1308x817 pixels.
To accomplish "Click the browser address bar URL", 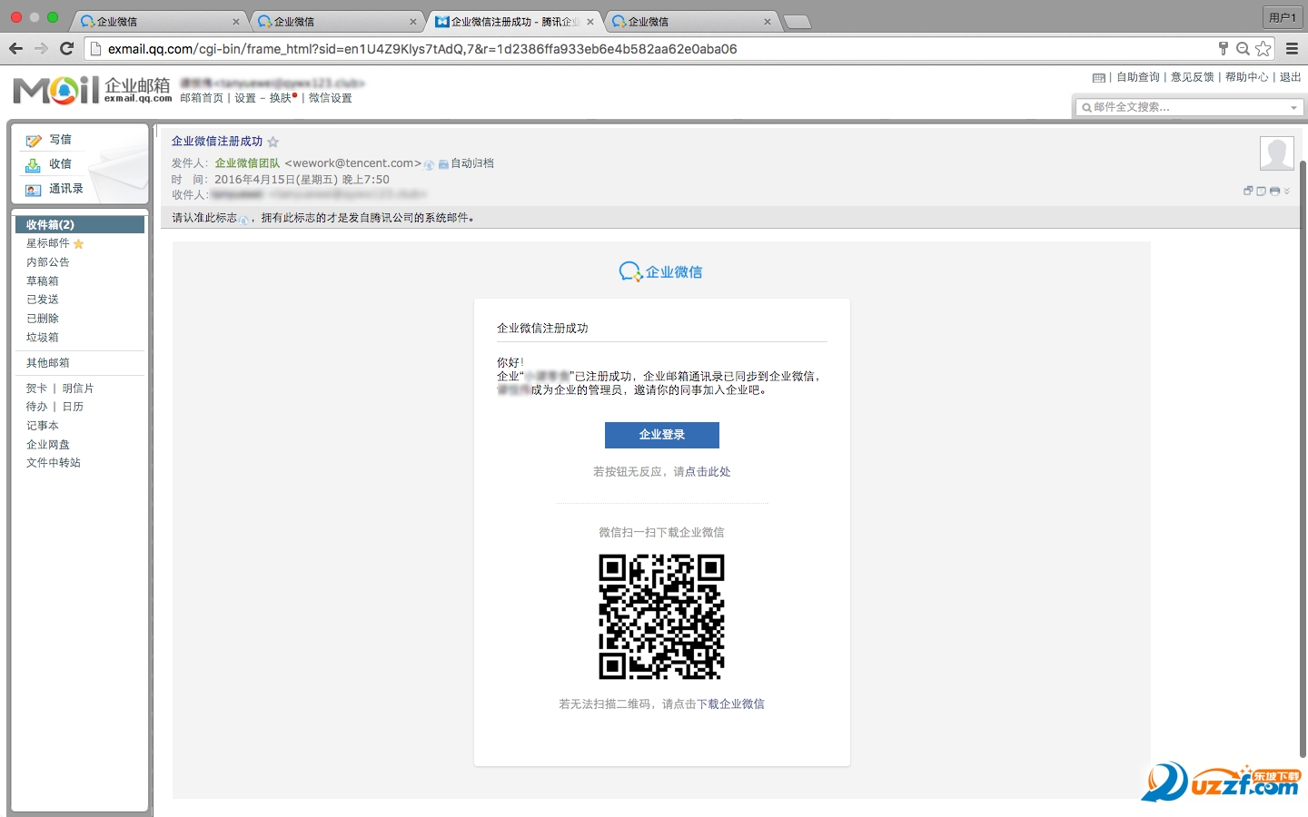I will pyautogui.click(x=422, y=49).
